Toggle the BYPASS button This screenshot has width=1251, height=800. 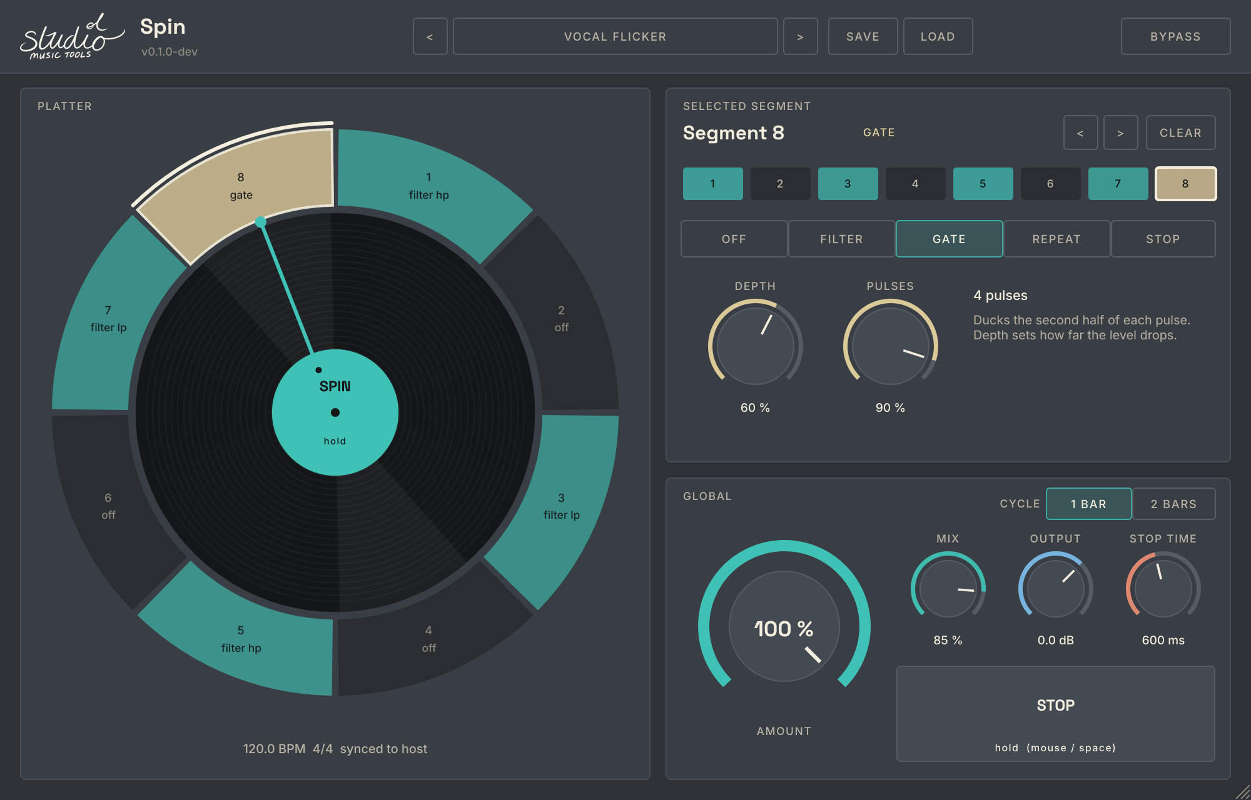[x=1175, y=36]
